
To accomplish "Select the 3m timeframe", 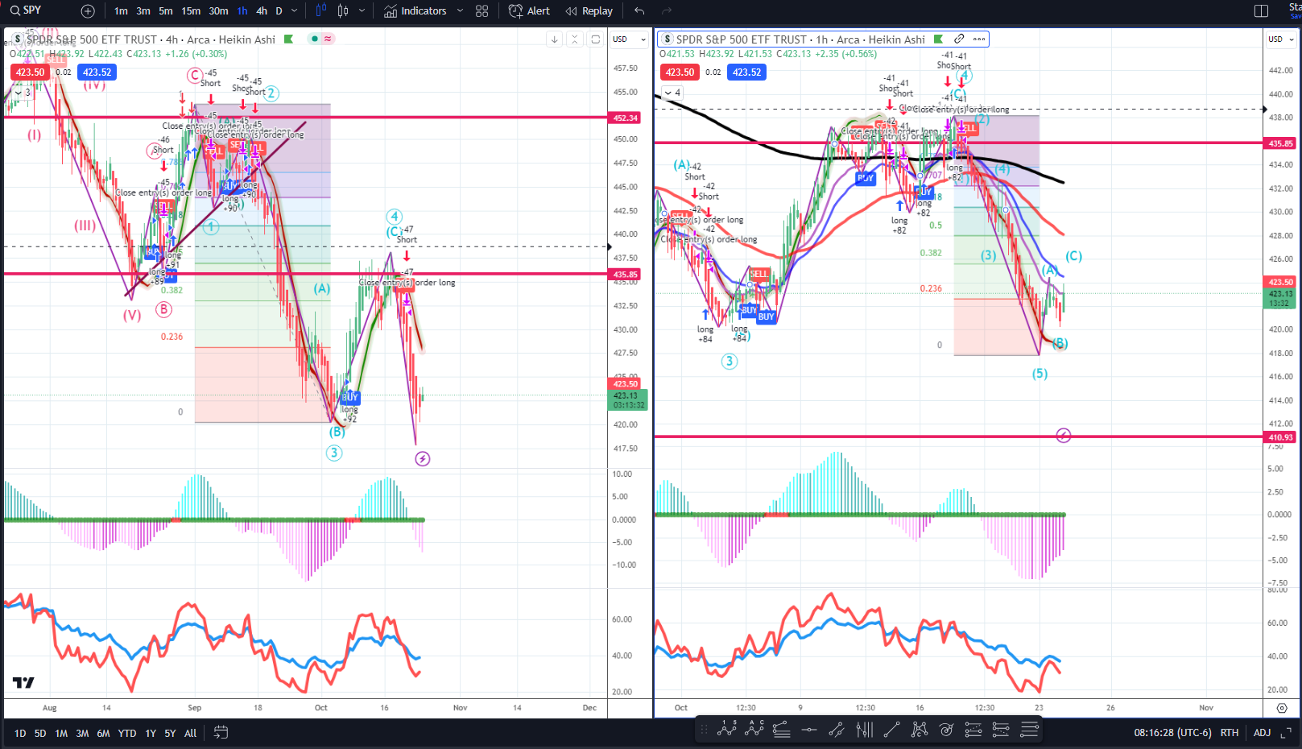I will pyautogui.click(x=143, y=11).
